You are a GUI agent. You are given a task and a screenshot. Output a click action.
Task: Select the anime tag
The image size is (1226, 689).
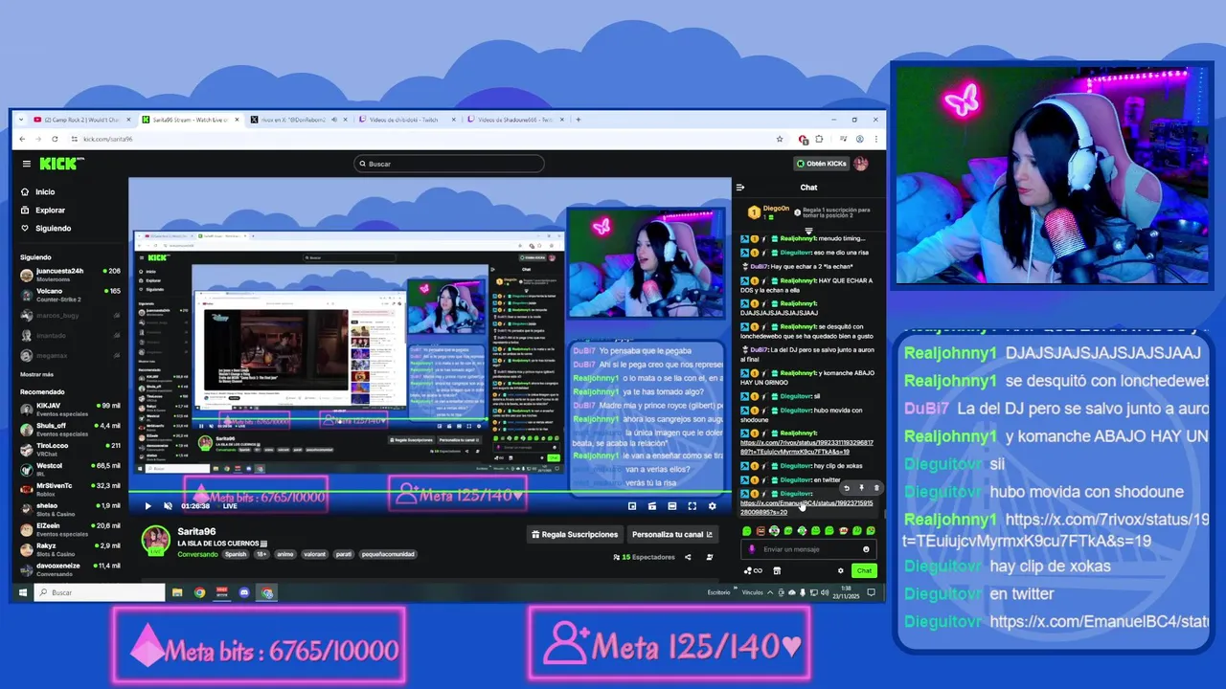click(x=284, y=554)
